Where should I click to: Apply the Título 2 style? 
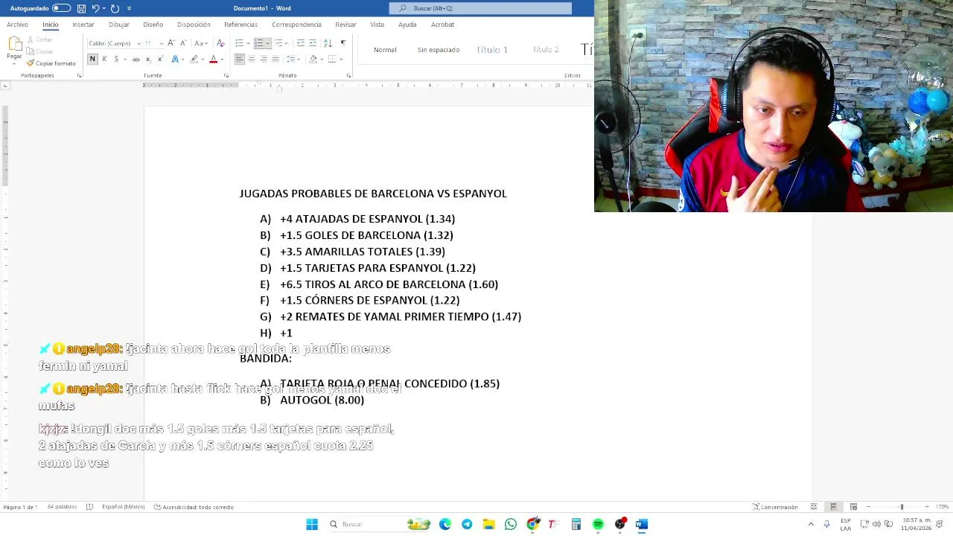546,50
